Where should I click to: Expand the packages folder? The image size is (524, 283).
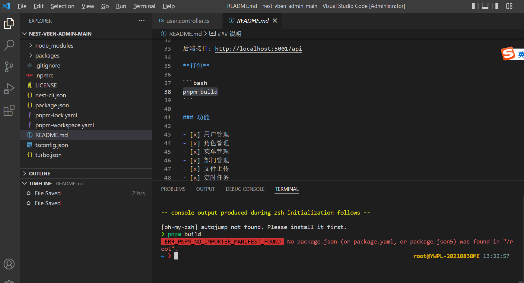[30, 55]
